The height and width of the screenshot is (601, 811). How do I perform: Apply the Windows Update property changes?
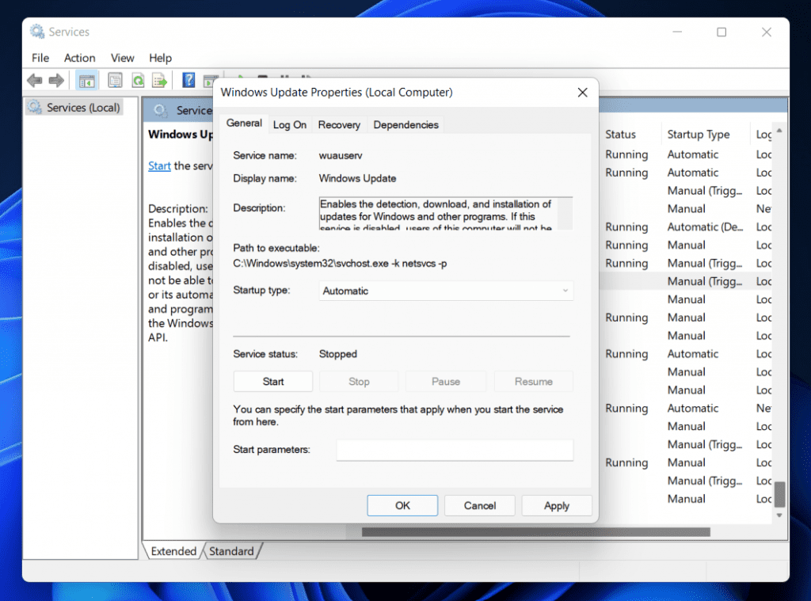557,505
